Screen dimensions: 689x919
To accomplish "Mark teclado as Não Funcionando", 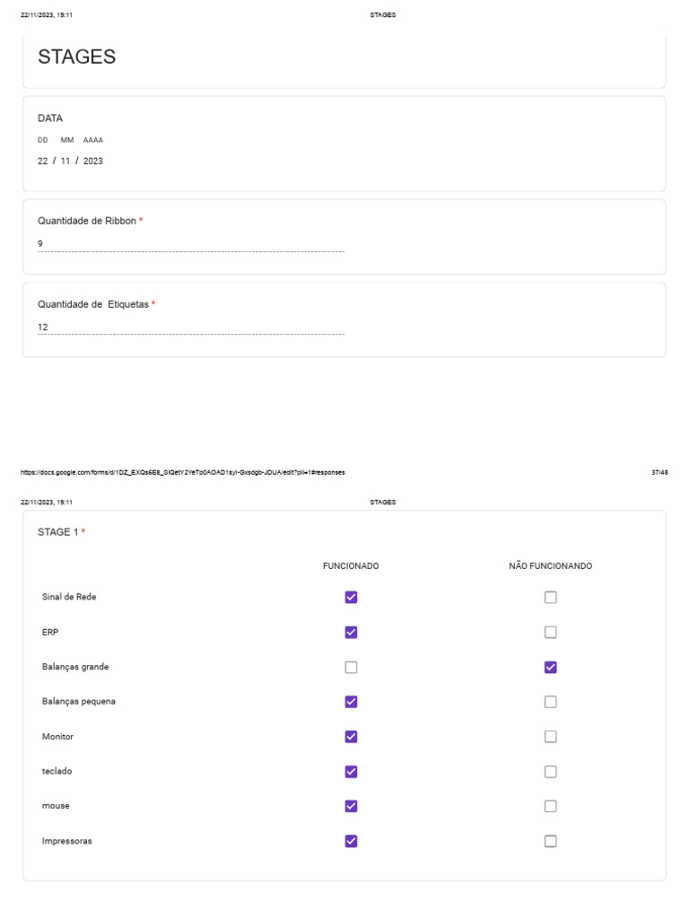I will (x=550, y=772).
